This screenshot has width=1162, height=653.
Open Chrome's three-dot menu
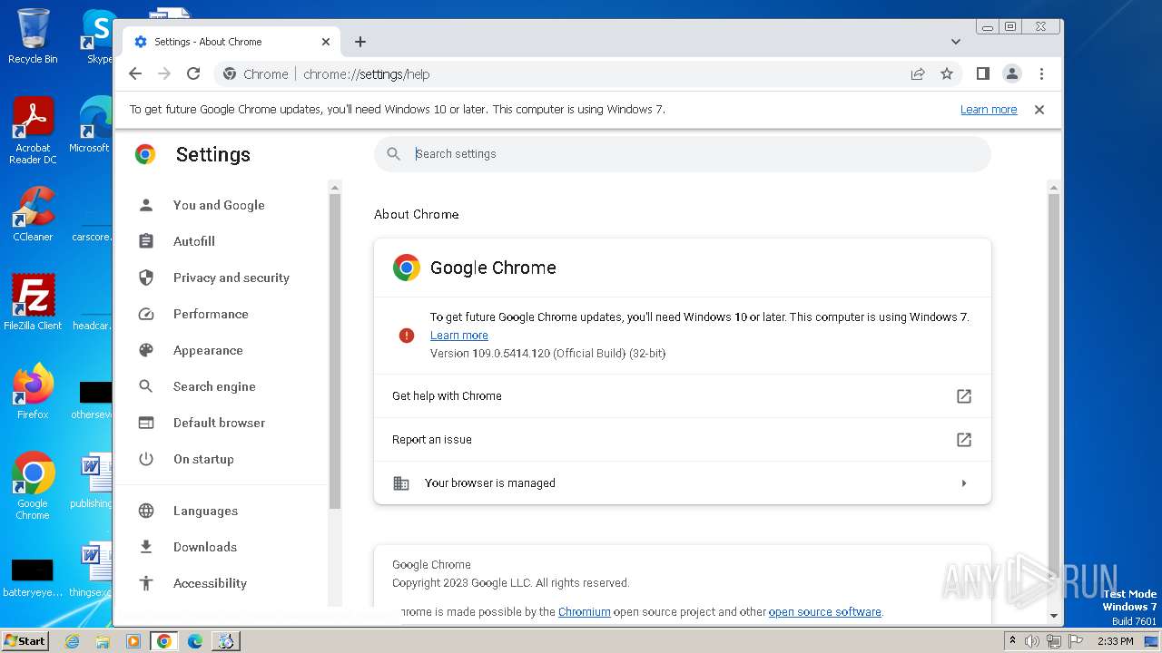coord(1041,74)
